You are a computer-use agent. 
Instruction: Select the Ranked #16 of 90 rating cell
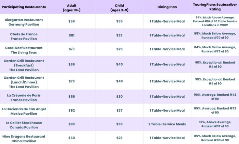click(215, 22)
